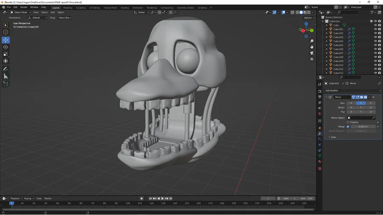Viewport: 383px width, 215px height.
Task: Switch to the Geometry Nodes workspace tab
Action: pyautogui.click(x=186, y=8)
